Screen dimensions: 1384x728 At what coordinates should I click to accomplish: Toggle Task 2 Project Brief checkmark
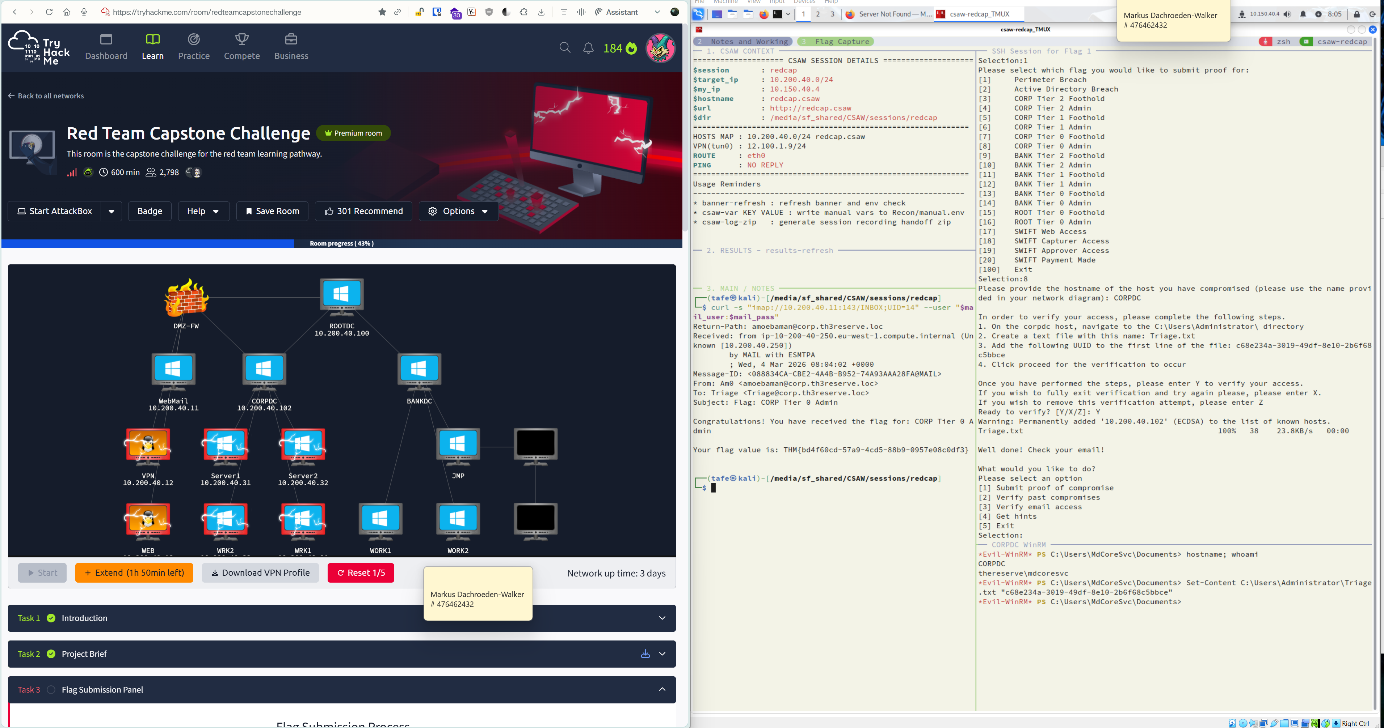pyautogui.click(x=51, y=654)
